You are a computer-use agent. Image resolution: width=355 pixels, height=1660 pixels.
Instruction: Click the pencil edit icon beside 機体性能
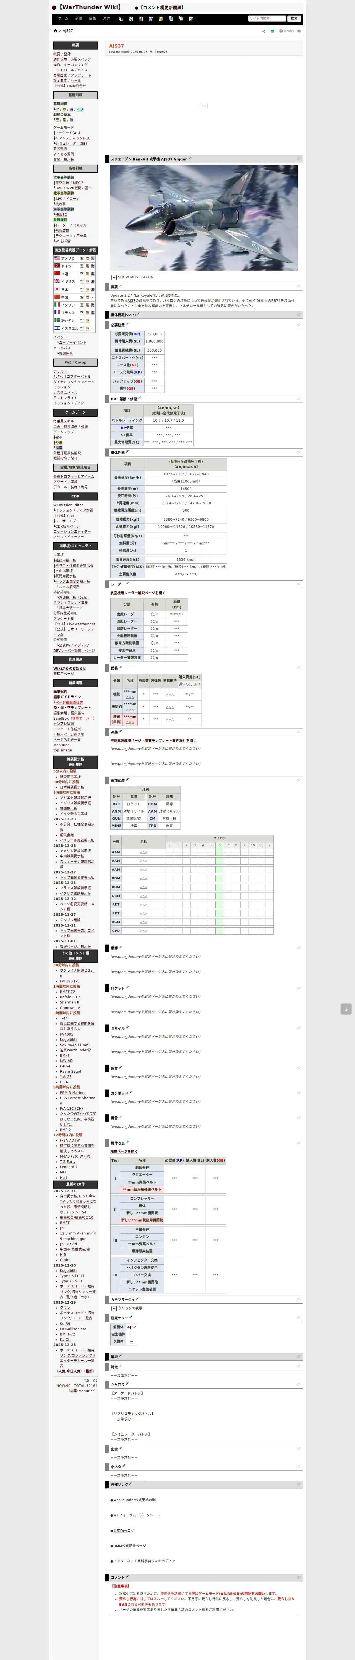pos(127,452)
